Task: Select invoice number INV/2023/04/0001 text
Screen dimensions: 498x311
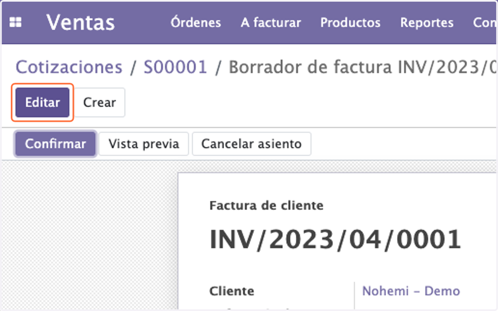Action: tap(335, 239)
